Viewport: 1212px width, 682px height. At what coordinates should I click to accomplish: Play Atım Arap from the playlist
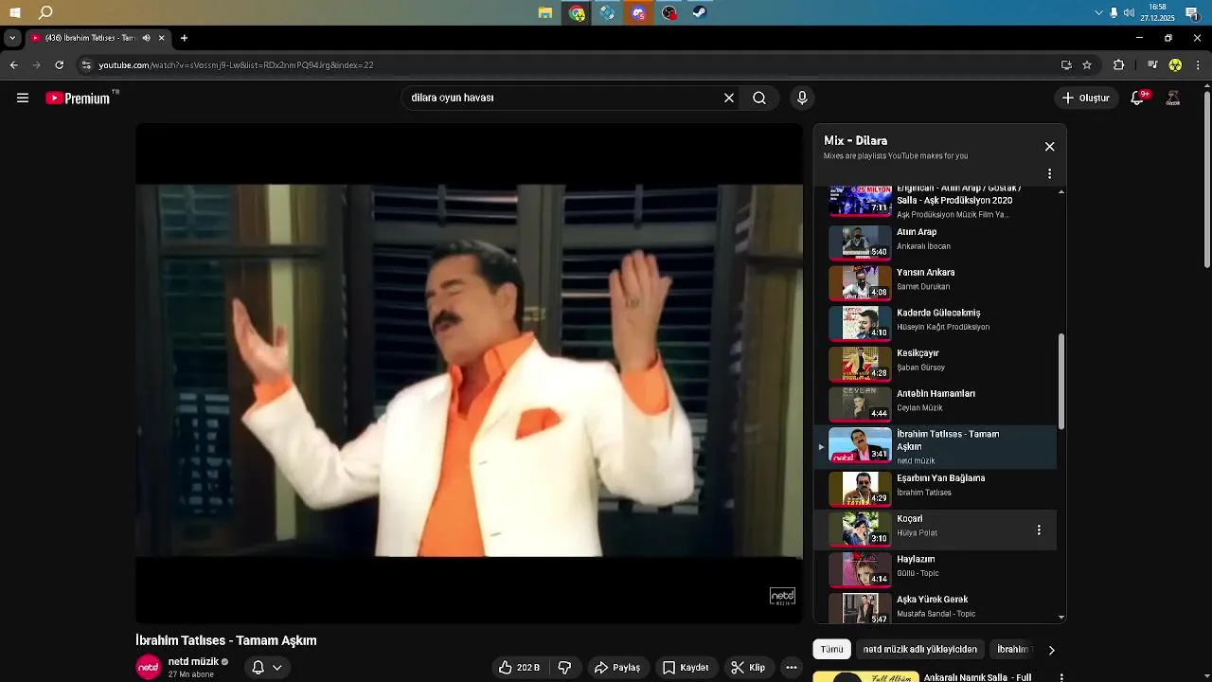click(937, 242)
